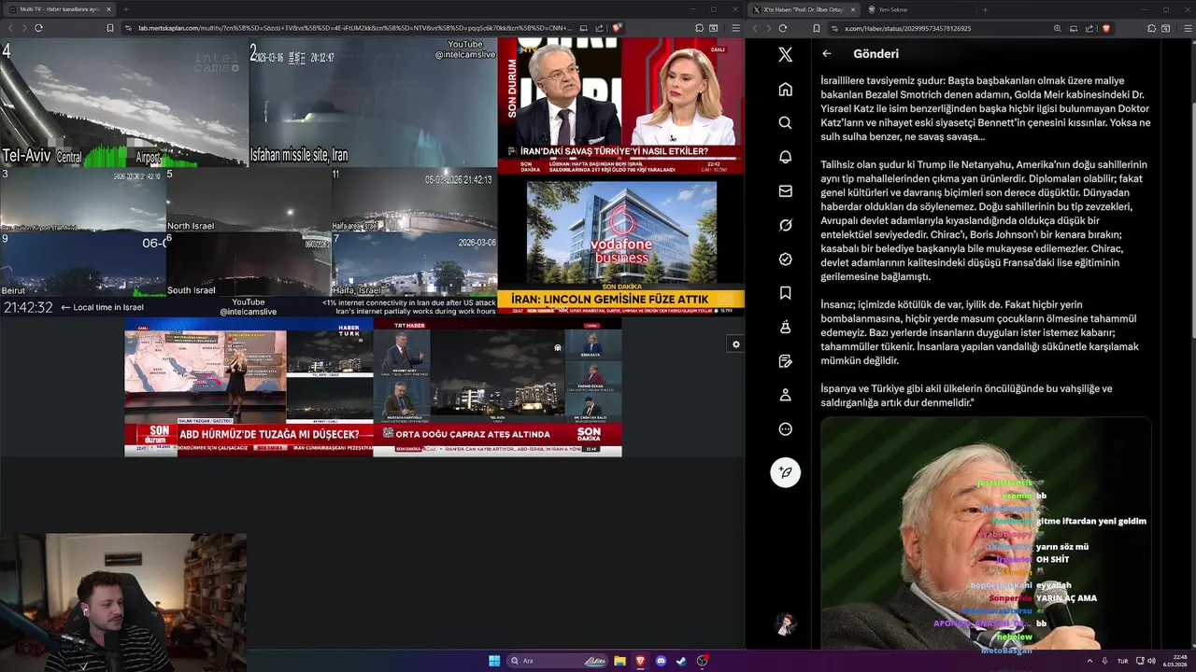Open hamburger menu in Multi TV browser window
Image resolution: width=1196 pixels, height=672 pixels.
tap(733, 28)
